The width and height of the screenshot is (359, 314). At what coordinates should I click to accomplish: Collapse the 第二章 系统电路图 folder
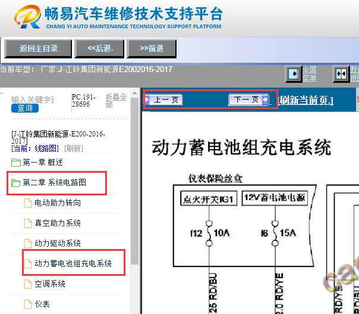tap(55, 183)
